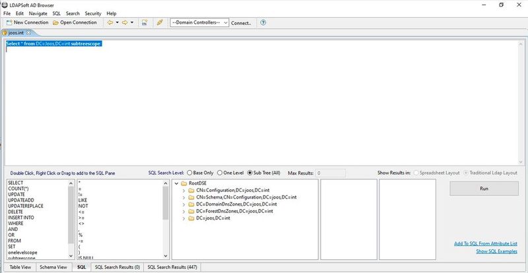Switch to the Schema View tab
Viewport: 528px width, 273px height.
[53, 267]
